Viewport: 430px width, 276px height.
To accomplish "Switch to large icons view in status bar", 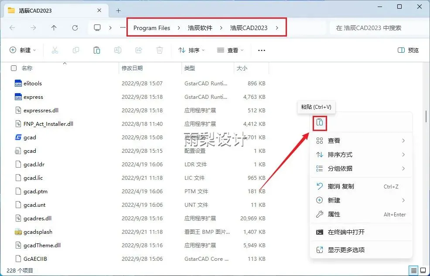I will [423, 270].
